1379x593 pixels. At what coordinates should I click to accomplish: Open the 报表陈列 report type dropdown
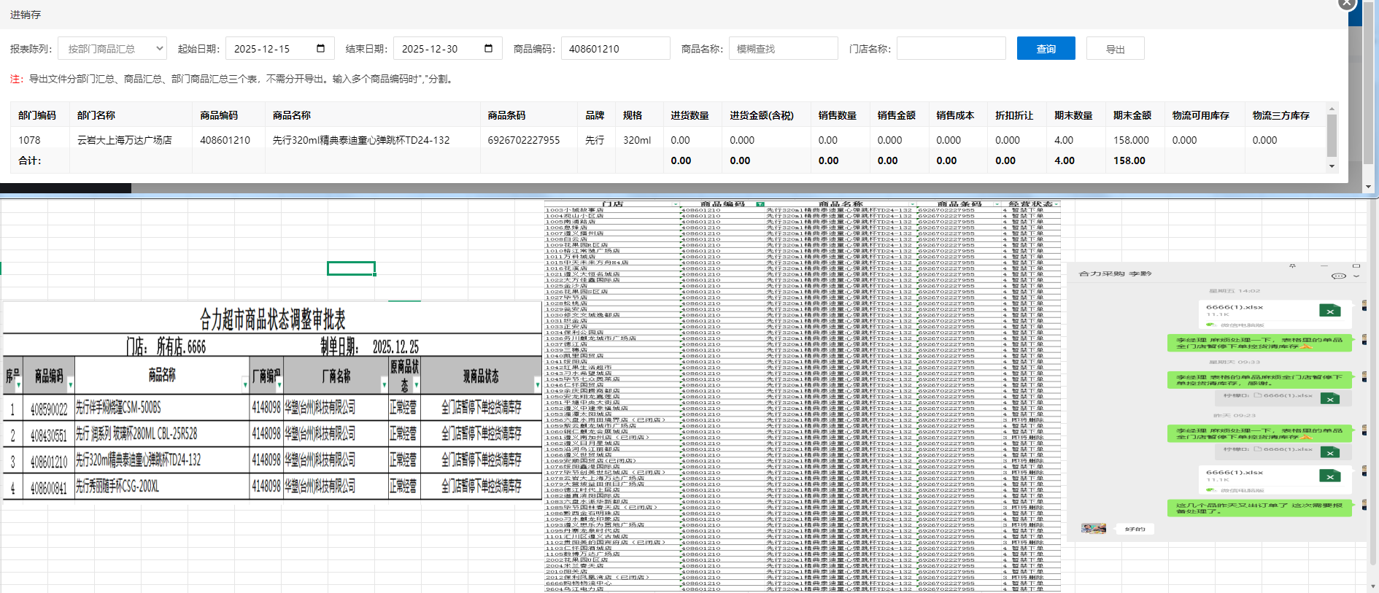tap(112, 49)
